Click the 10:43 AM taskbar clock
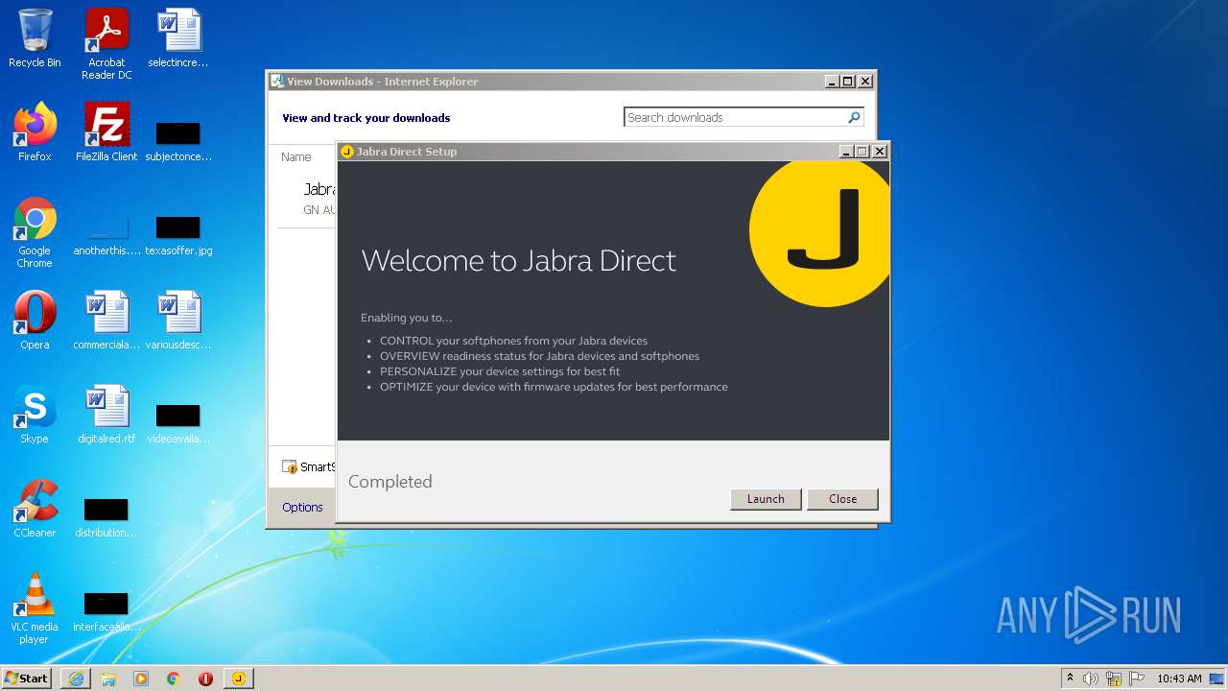 pyautogui.click(x=1179, y=679)
